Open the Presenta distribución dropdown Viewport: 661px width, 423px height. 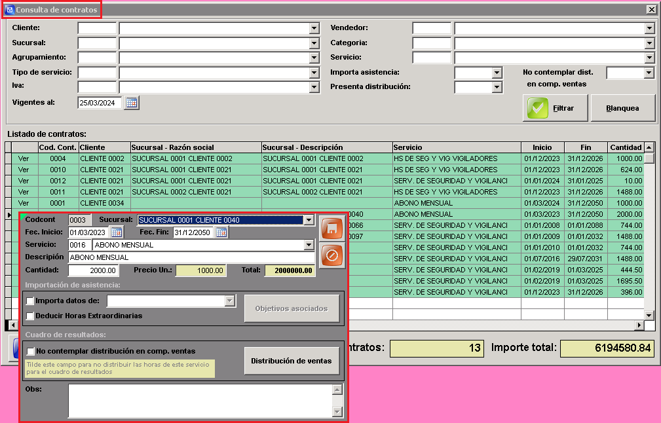click(x=497, y=87)
